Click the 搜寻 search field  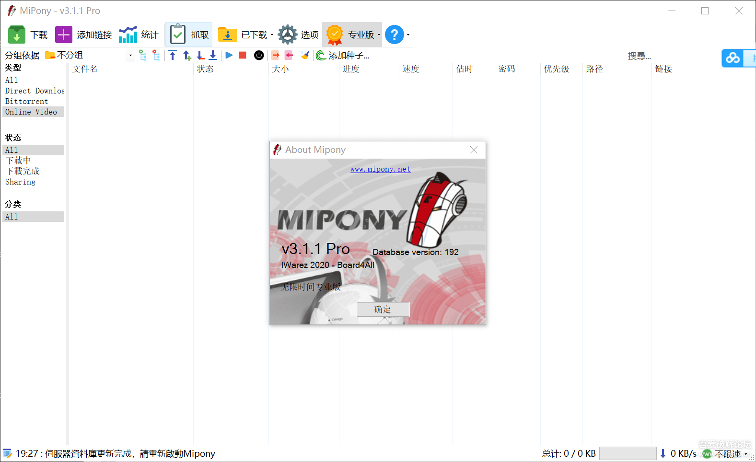click(x=671, y=56)
